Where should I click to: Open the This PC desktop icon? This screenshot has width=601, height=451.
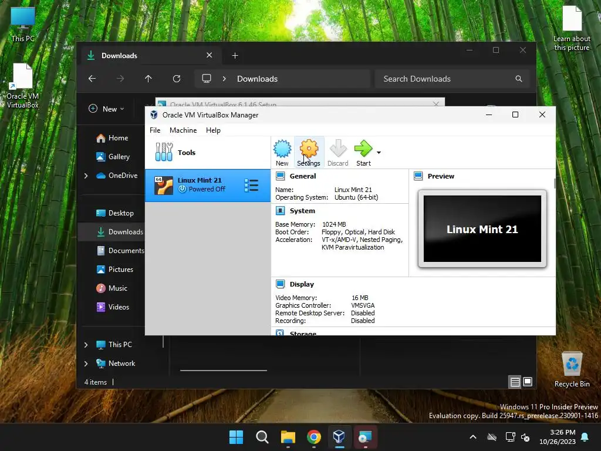point(23,23)
